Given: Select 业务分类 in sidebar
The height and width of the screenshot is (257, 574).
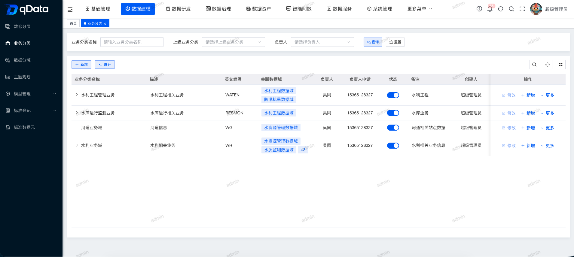Looking at the screenshot, I should pyautogui.click(x=31, y=43).
